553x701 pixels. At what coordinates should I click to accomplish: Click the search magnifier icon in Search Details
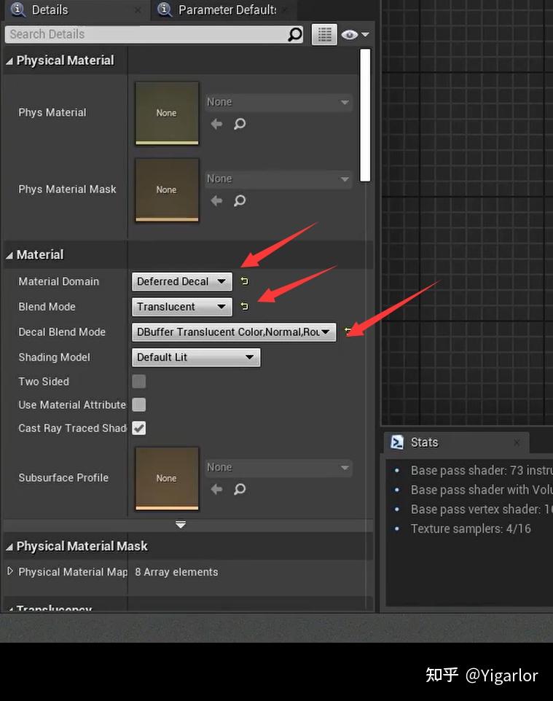(x=294, y=34)
